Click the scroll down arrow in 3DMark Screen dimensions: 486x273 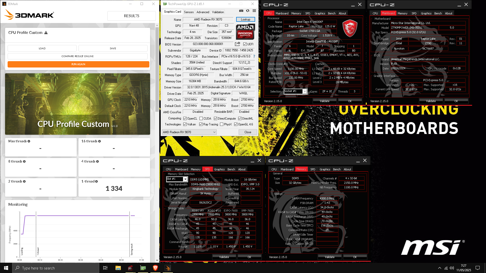(x=157, y=260)
